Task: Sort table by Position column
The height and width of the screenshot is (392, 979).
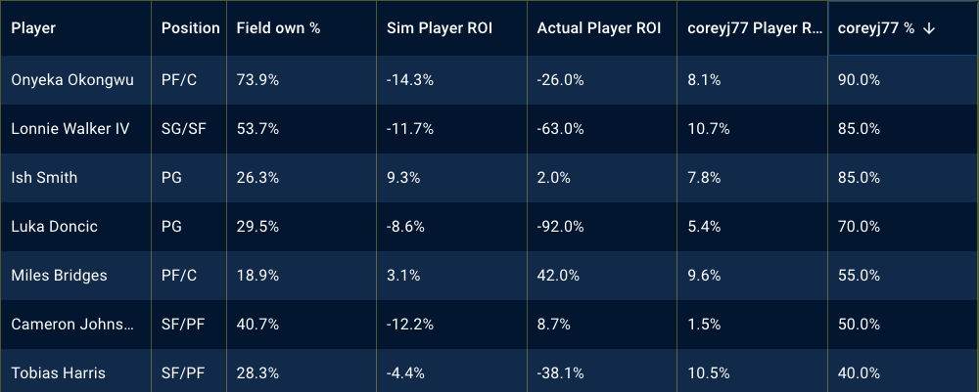Action: pos(190,28)
